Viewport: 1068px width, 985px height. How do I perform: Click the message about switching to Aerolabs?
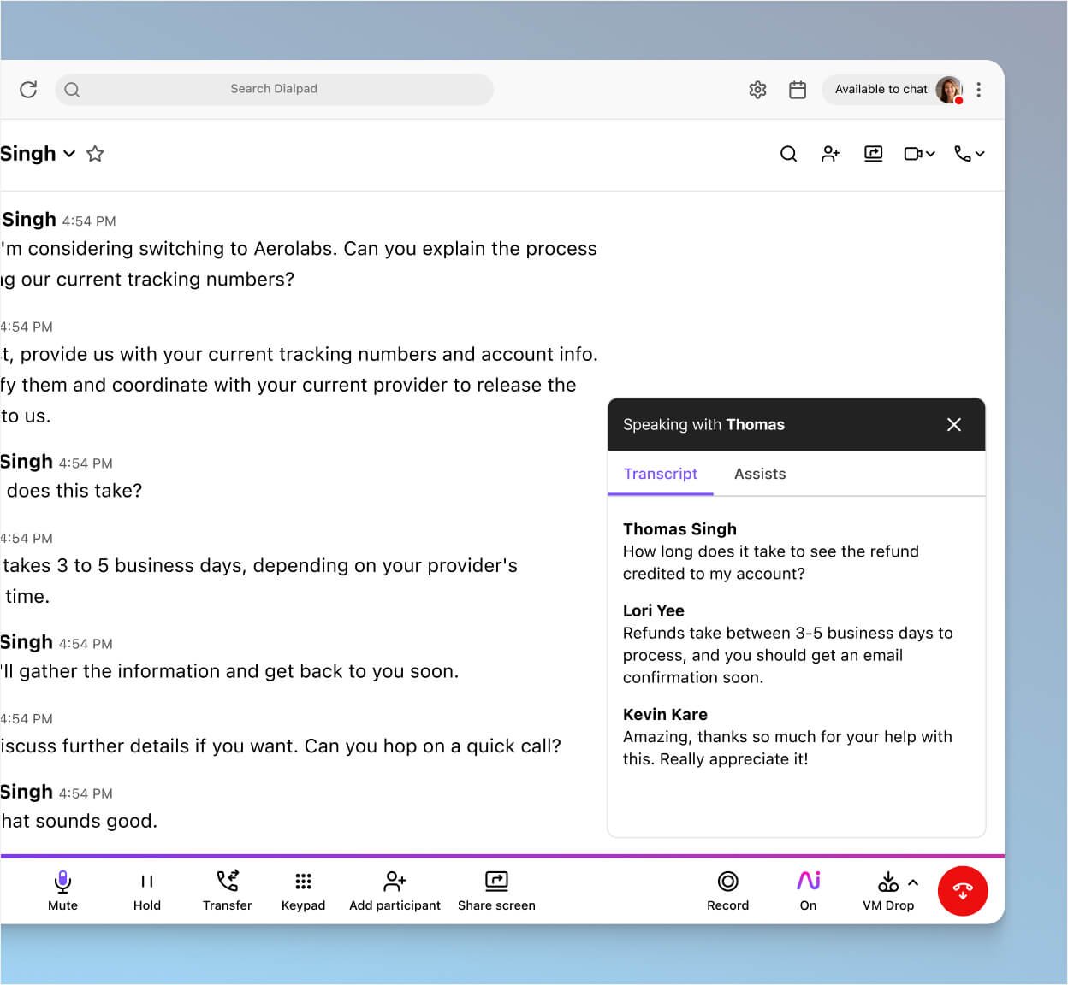point(299,264)
